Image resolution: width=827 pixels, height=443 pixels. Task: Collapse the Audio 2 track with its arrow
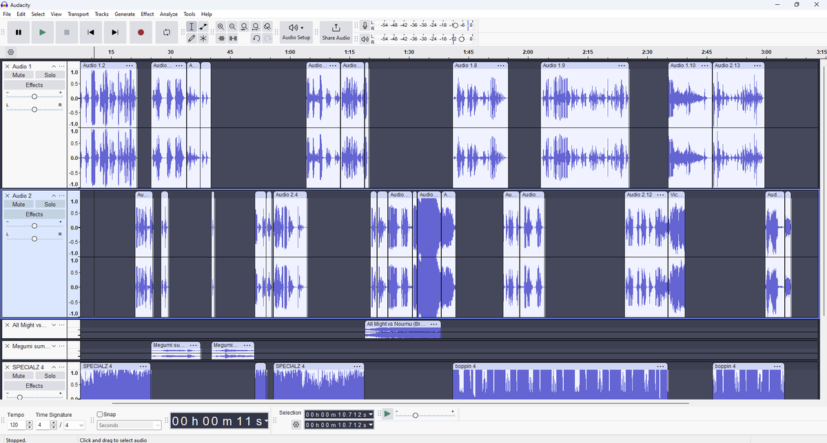[54, 196]
